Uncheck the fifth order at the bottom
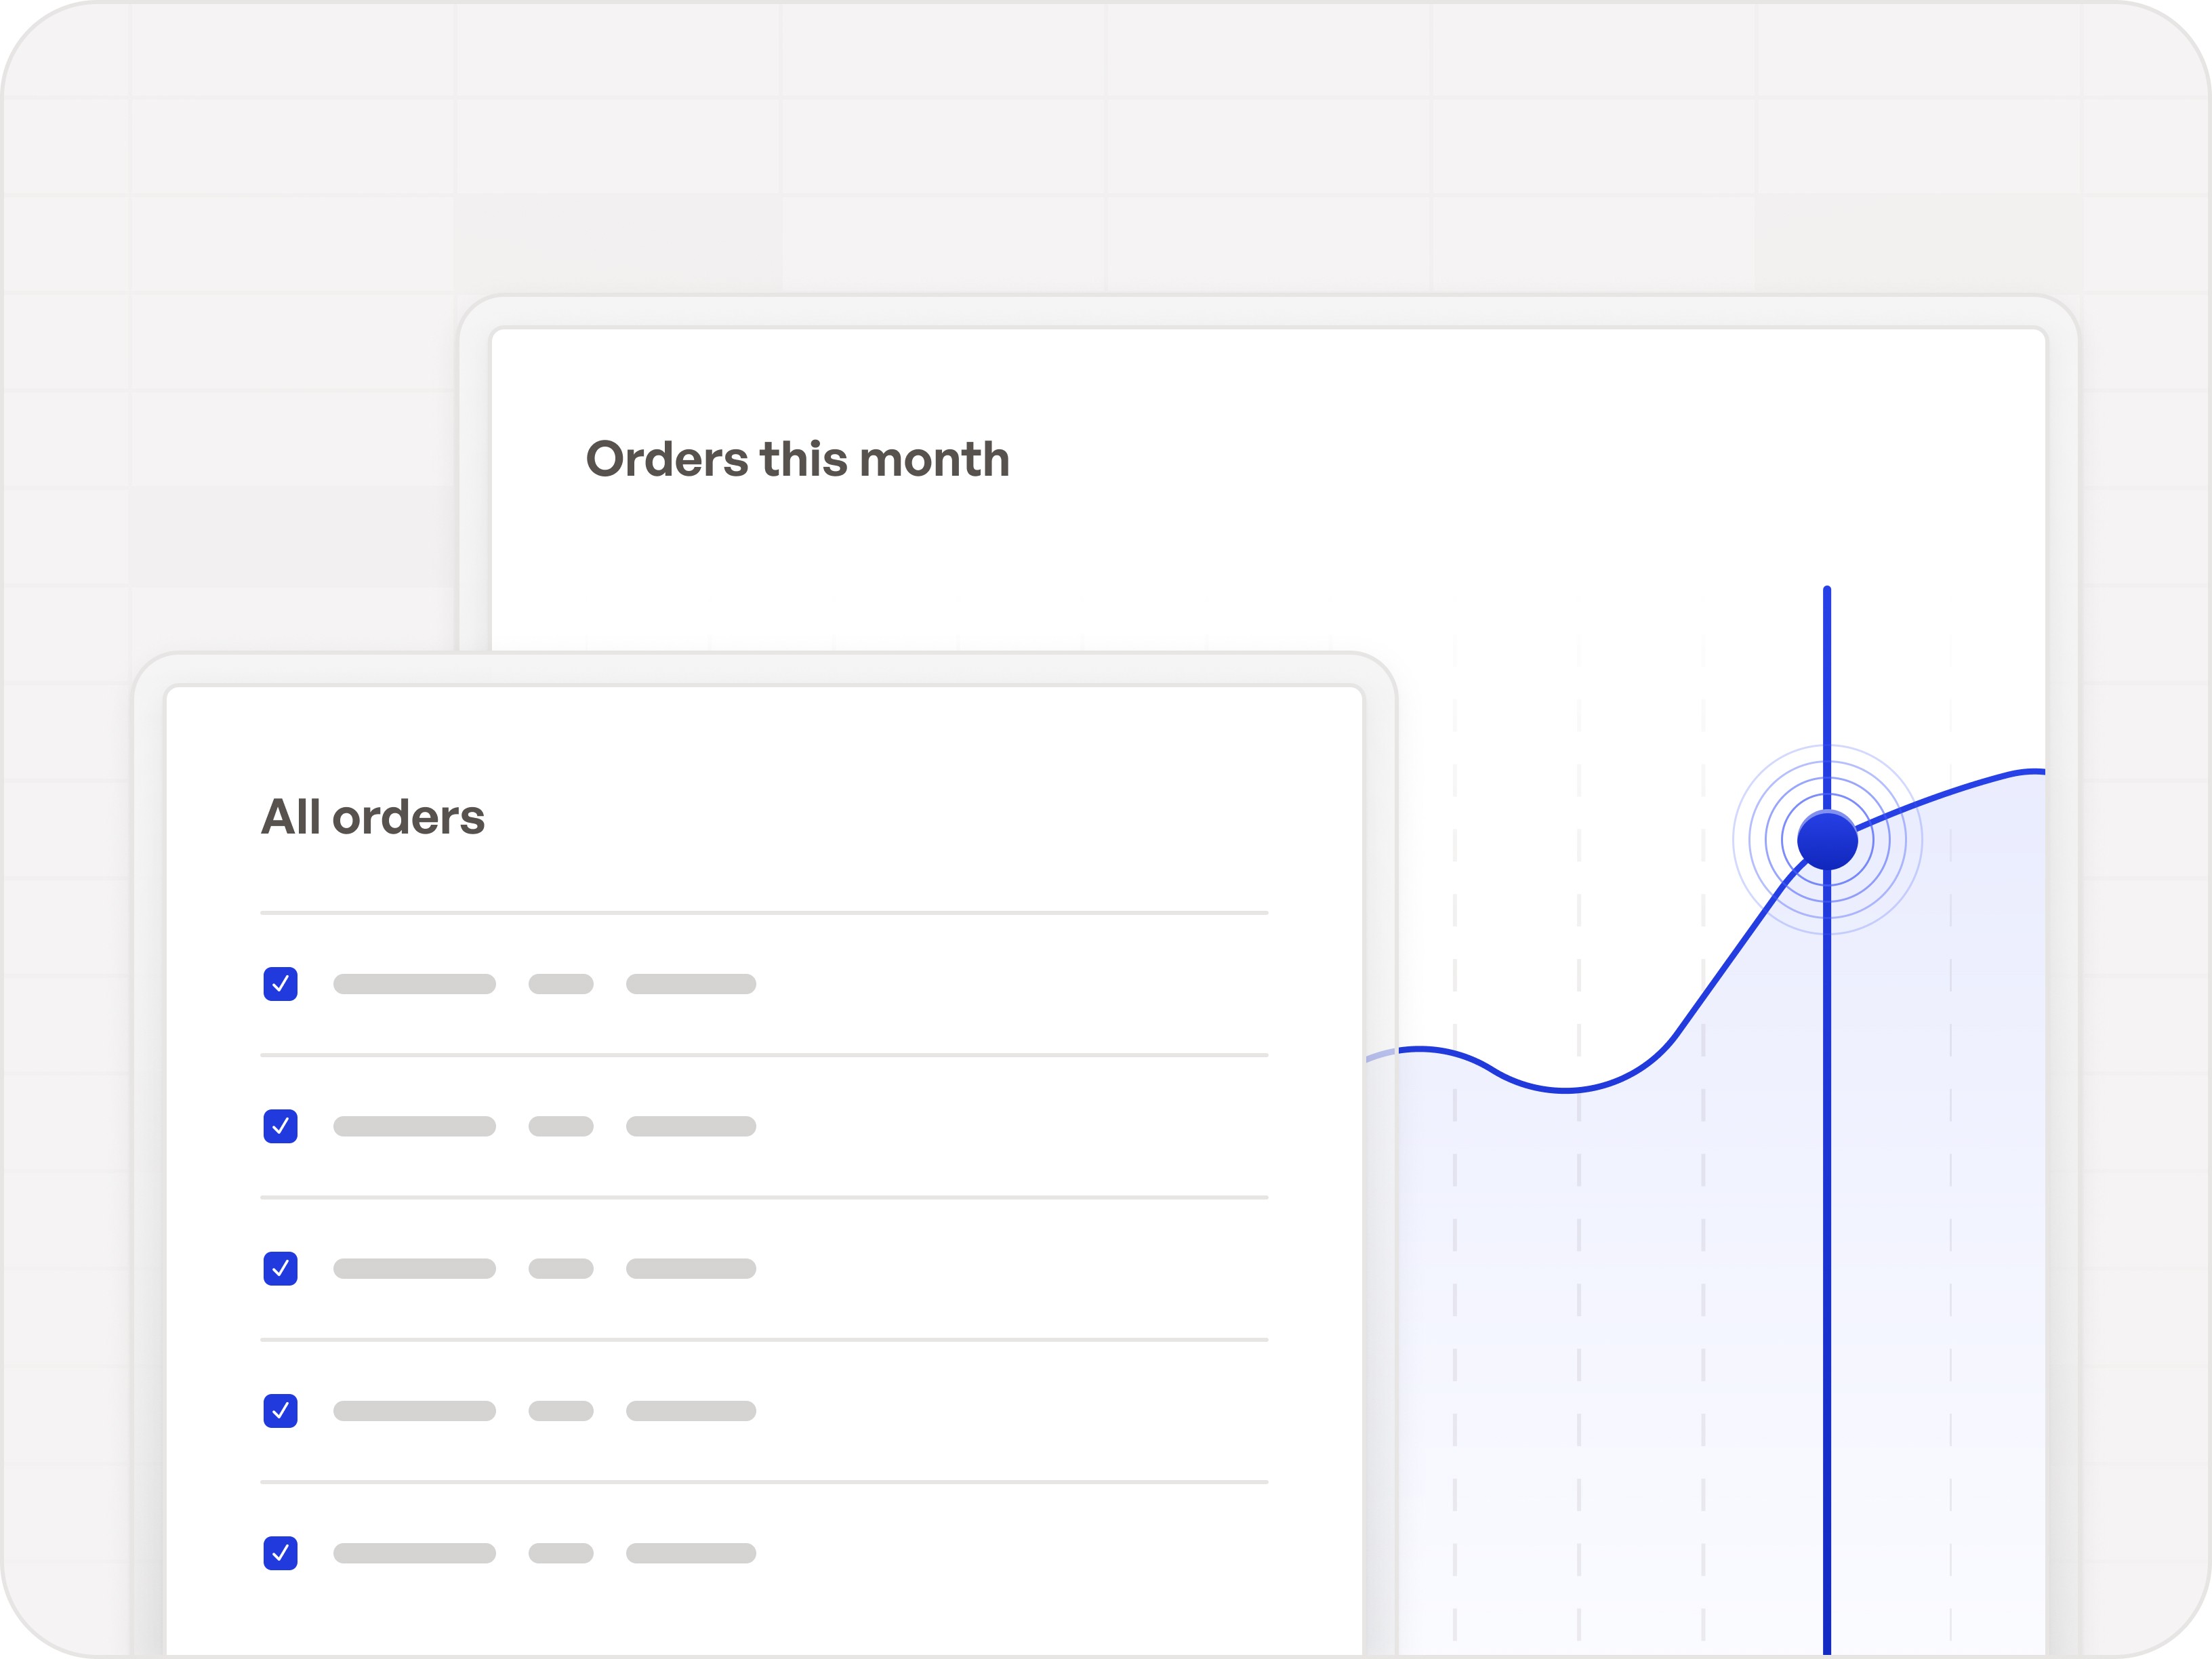The width and height of the screenshot is (2212, 1659). pyautogui.click(x=281, y=1553)
